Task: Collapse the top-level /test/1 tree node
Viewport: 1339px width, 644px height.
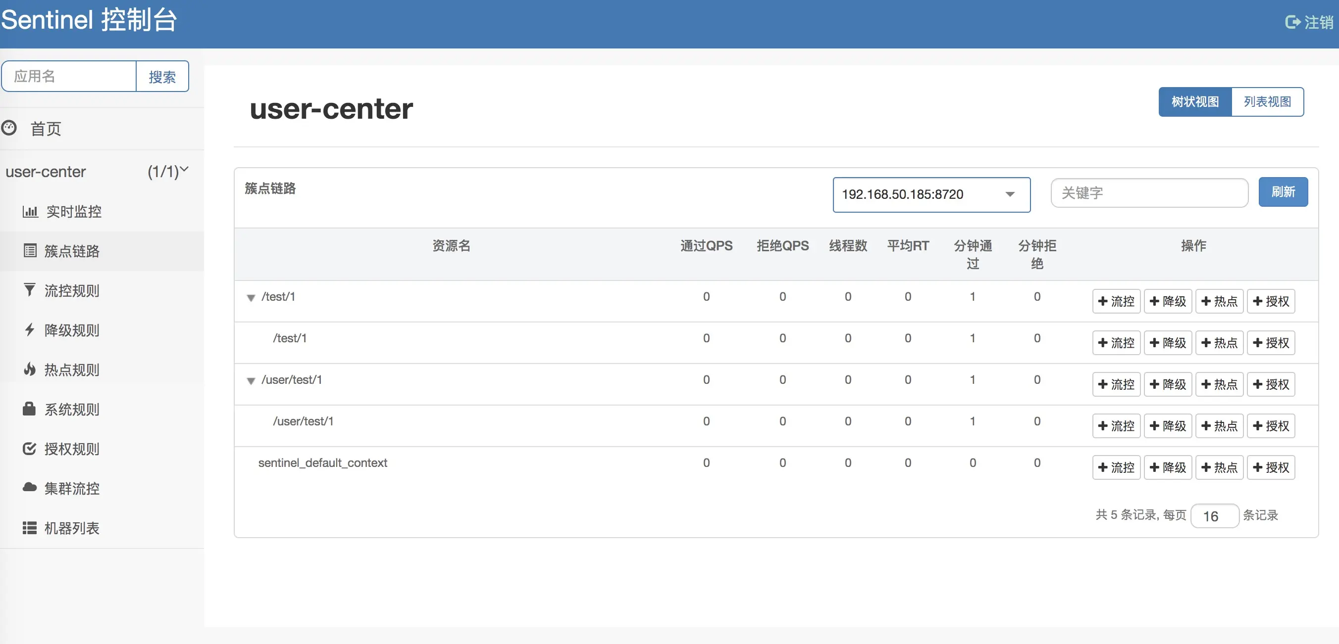Action: click(251, 298)
